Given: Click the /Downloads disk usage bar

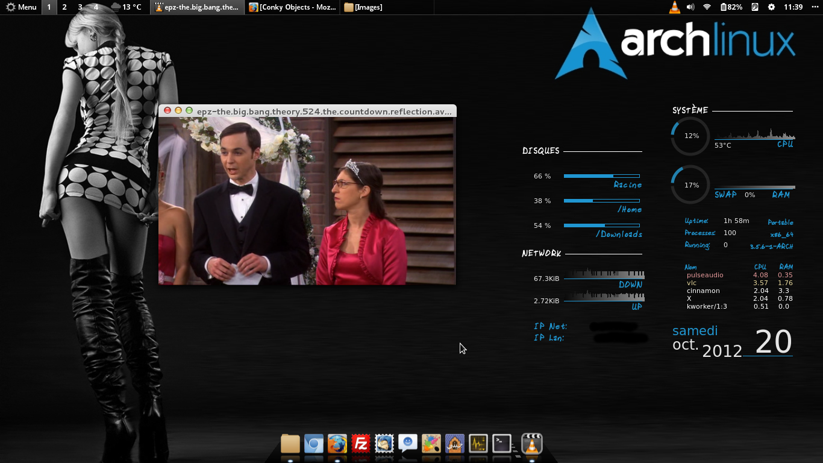Looking at the screenshot, I should click(x=602, y=225).
